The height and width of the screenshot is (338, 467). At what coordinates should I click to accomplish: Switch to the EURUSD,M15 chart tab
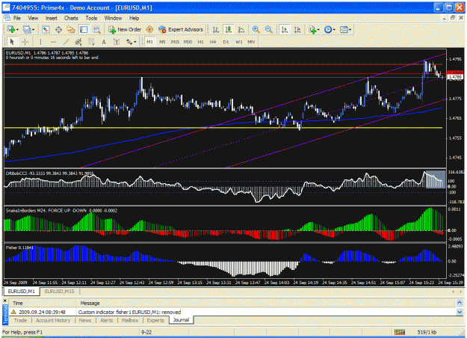(59, 291)
